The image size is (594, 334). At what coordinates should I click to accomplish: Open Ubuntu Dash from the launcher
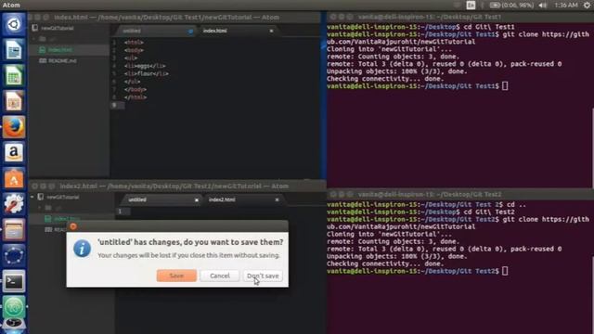click(x=14, y=24)
